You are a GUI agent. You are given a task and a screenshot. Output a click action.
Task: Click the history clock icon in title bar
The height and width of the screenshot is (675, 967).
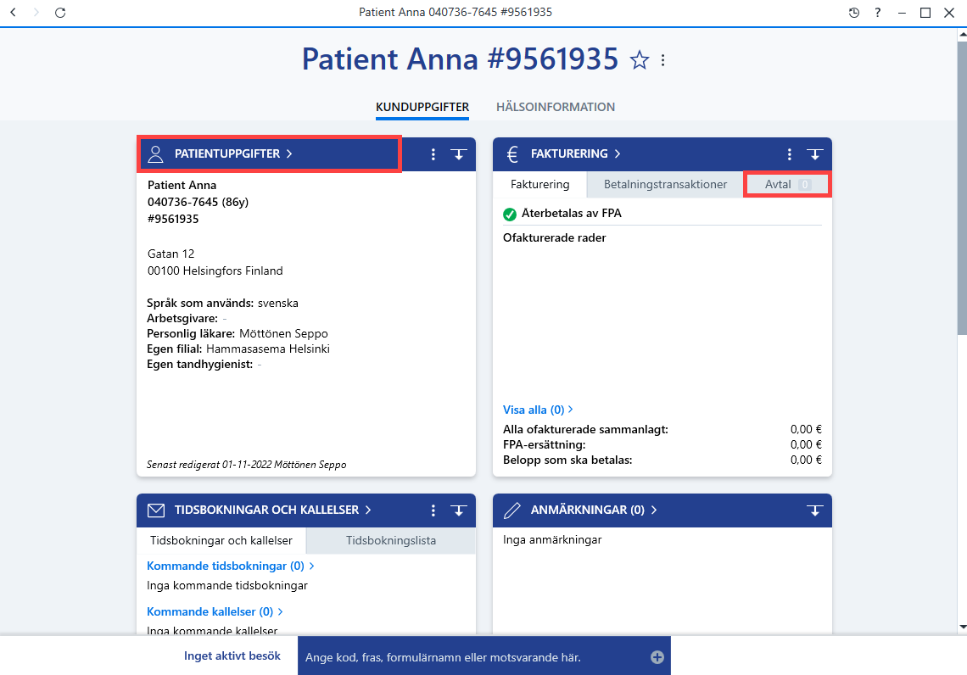[853, 13]
